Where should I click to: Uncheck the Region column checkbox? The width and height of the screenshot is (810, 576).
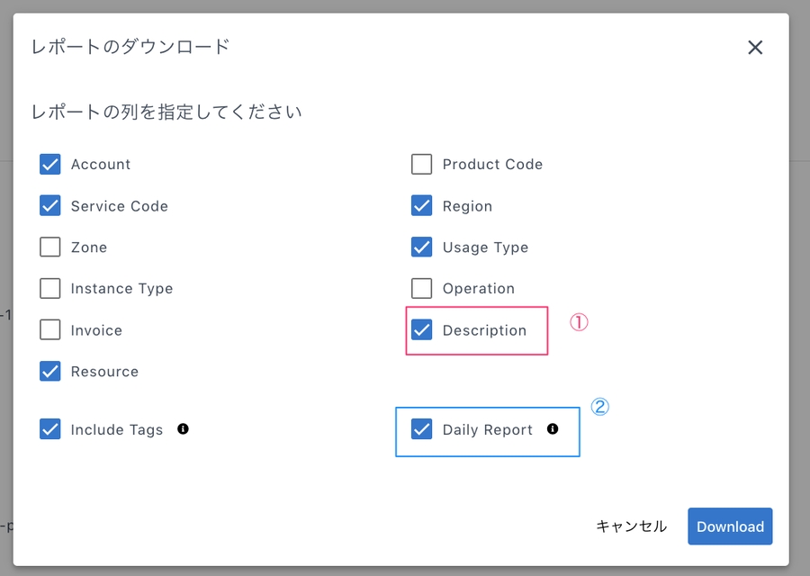[x=421, y=206]
